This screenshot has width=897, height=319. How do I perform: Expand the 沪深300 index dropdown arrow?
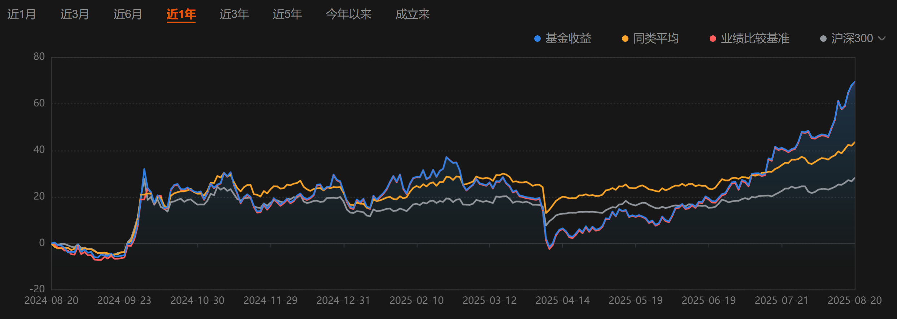tap(882, 39)
